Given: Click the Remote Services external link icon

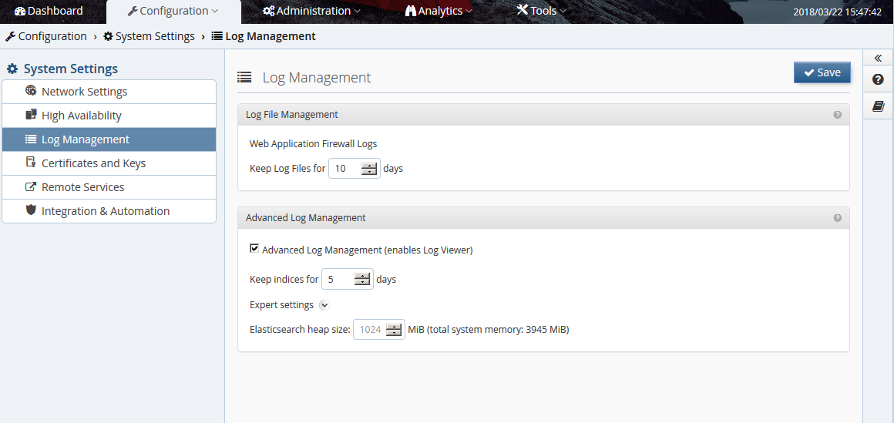Looking at the screenshot, I should coord(31,186).
